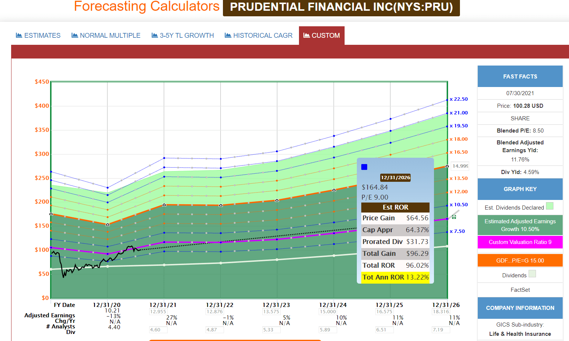Click the Cap Appr 64.37% row
Screen dimensions: 569x341
point(395,230)
